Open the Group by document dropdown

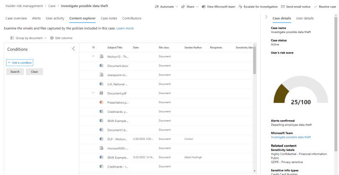click(x=29, y=38)
